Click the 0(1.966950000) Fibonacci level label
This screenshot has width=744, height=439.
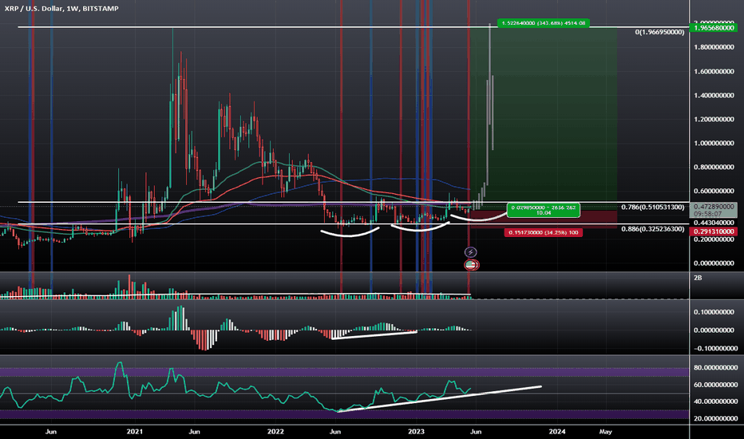click(x=659, y=32)
